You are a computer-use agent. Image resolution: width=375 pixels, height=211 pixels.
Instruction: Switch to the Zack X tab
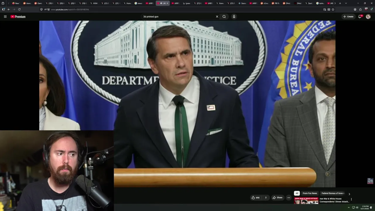tap(309, 3)
